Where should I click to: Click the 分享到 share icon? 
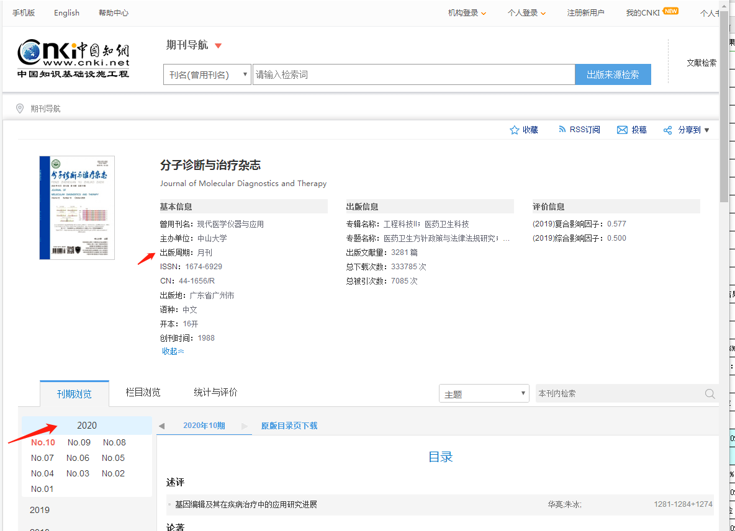coord(667,130)
